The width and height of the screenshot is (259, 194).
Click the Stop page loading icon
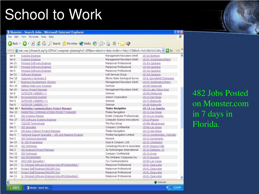click(x=33, y=43)
